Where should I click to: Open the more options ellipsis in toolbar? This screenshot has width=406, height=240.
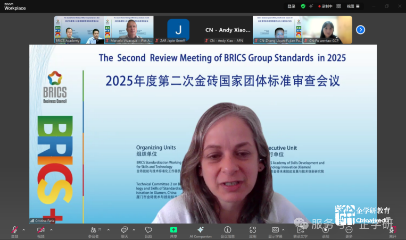click(x=349, y=230)
